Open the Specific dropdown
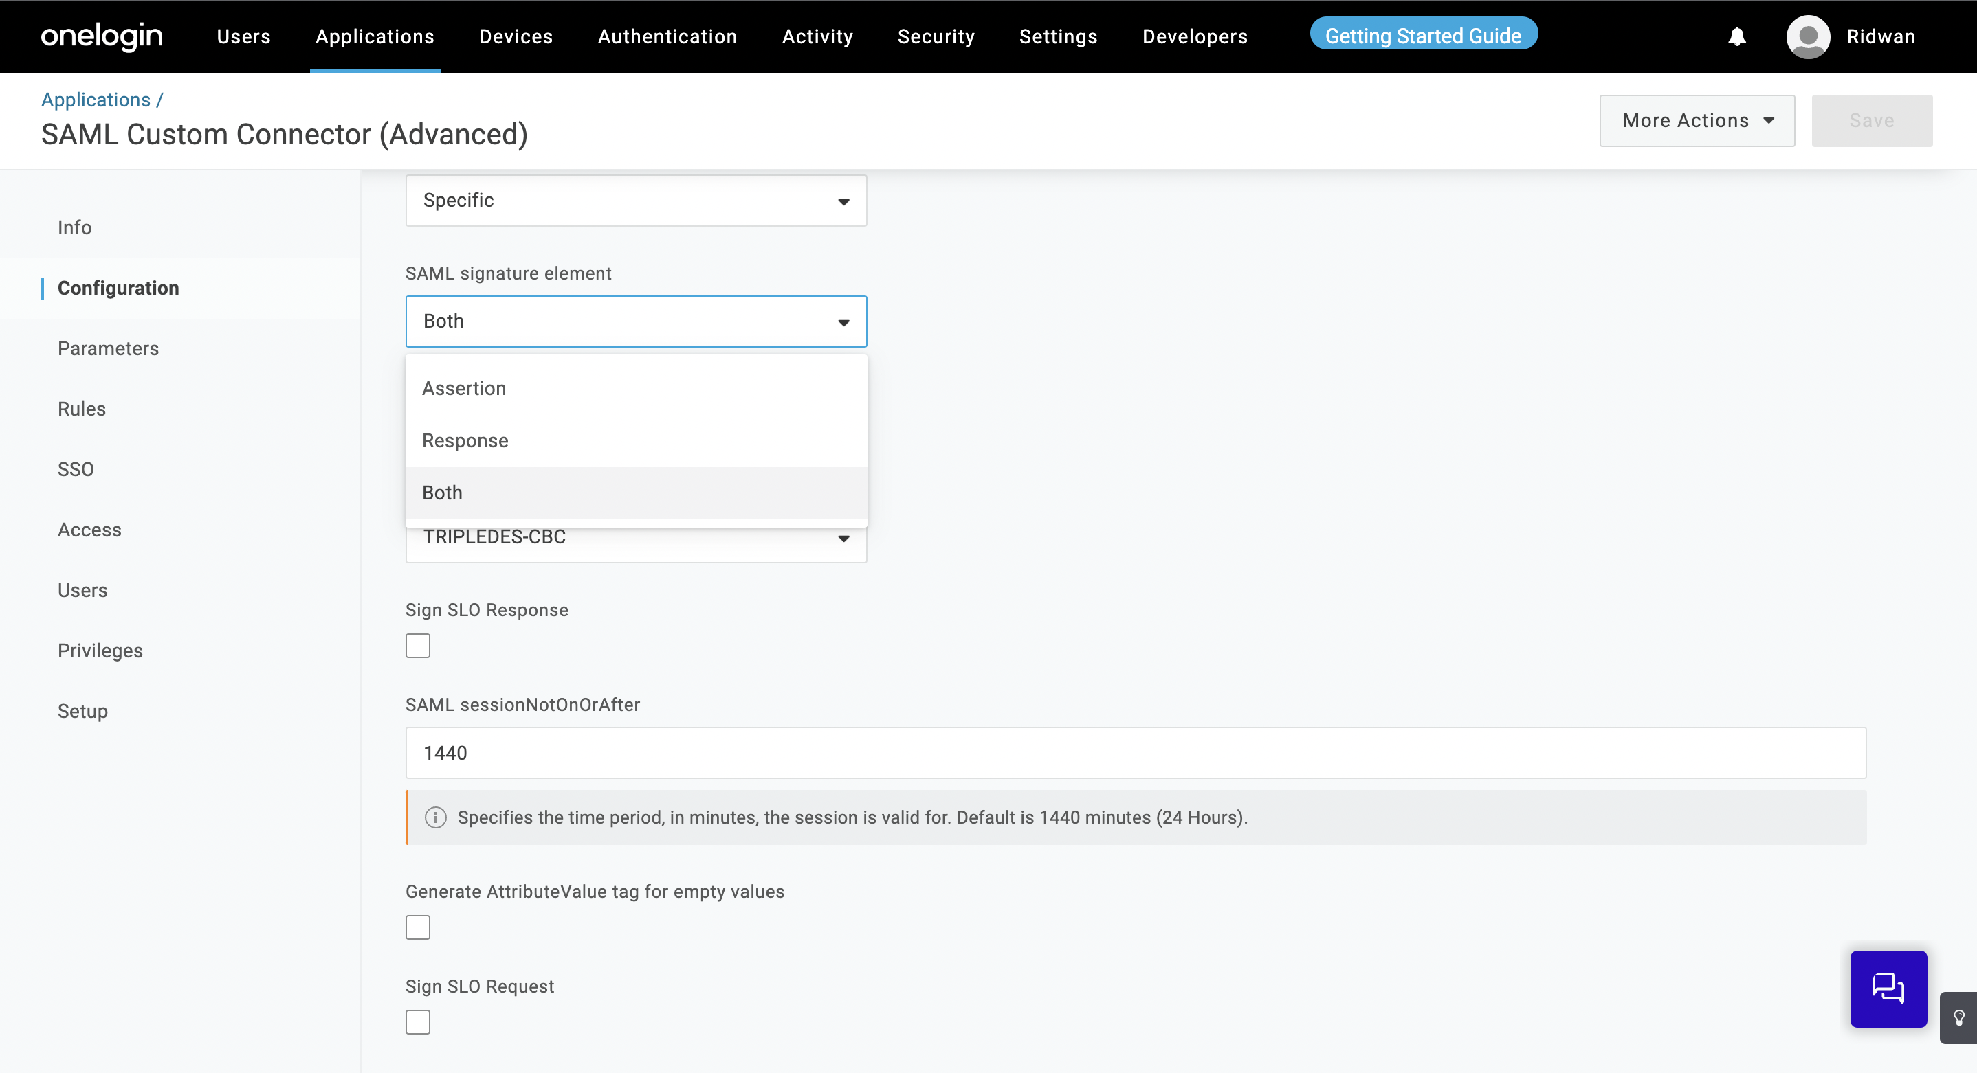The width and height of the screenshot is (1977, 1073). coord(635,200)
